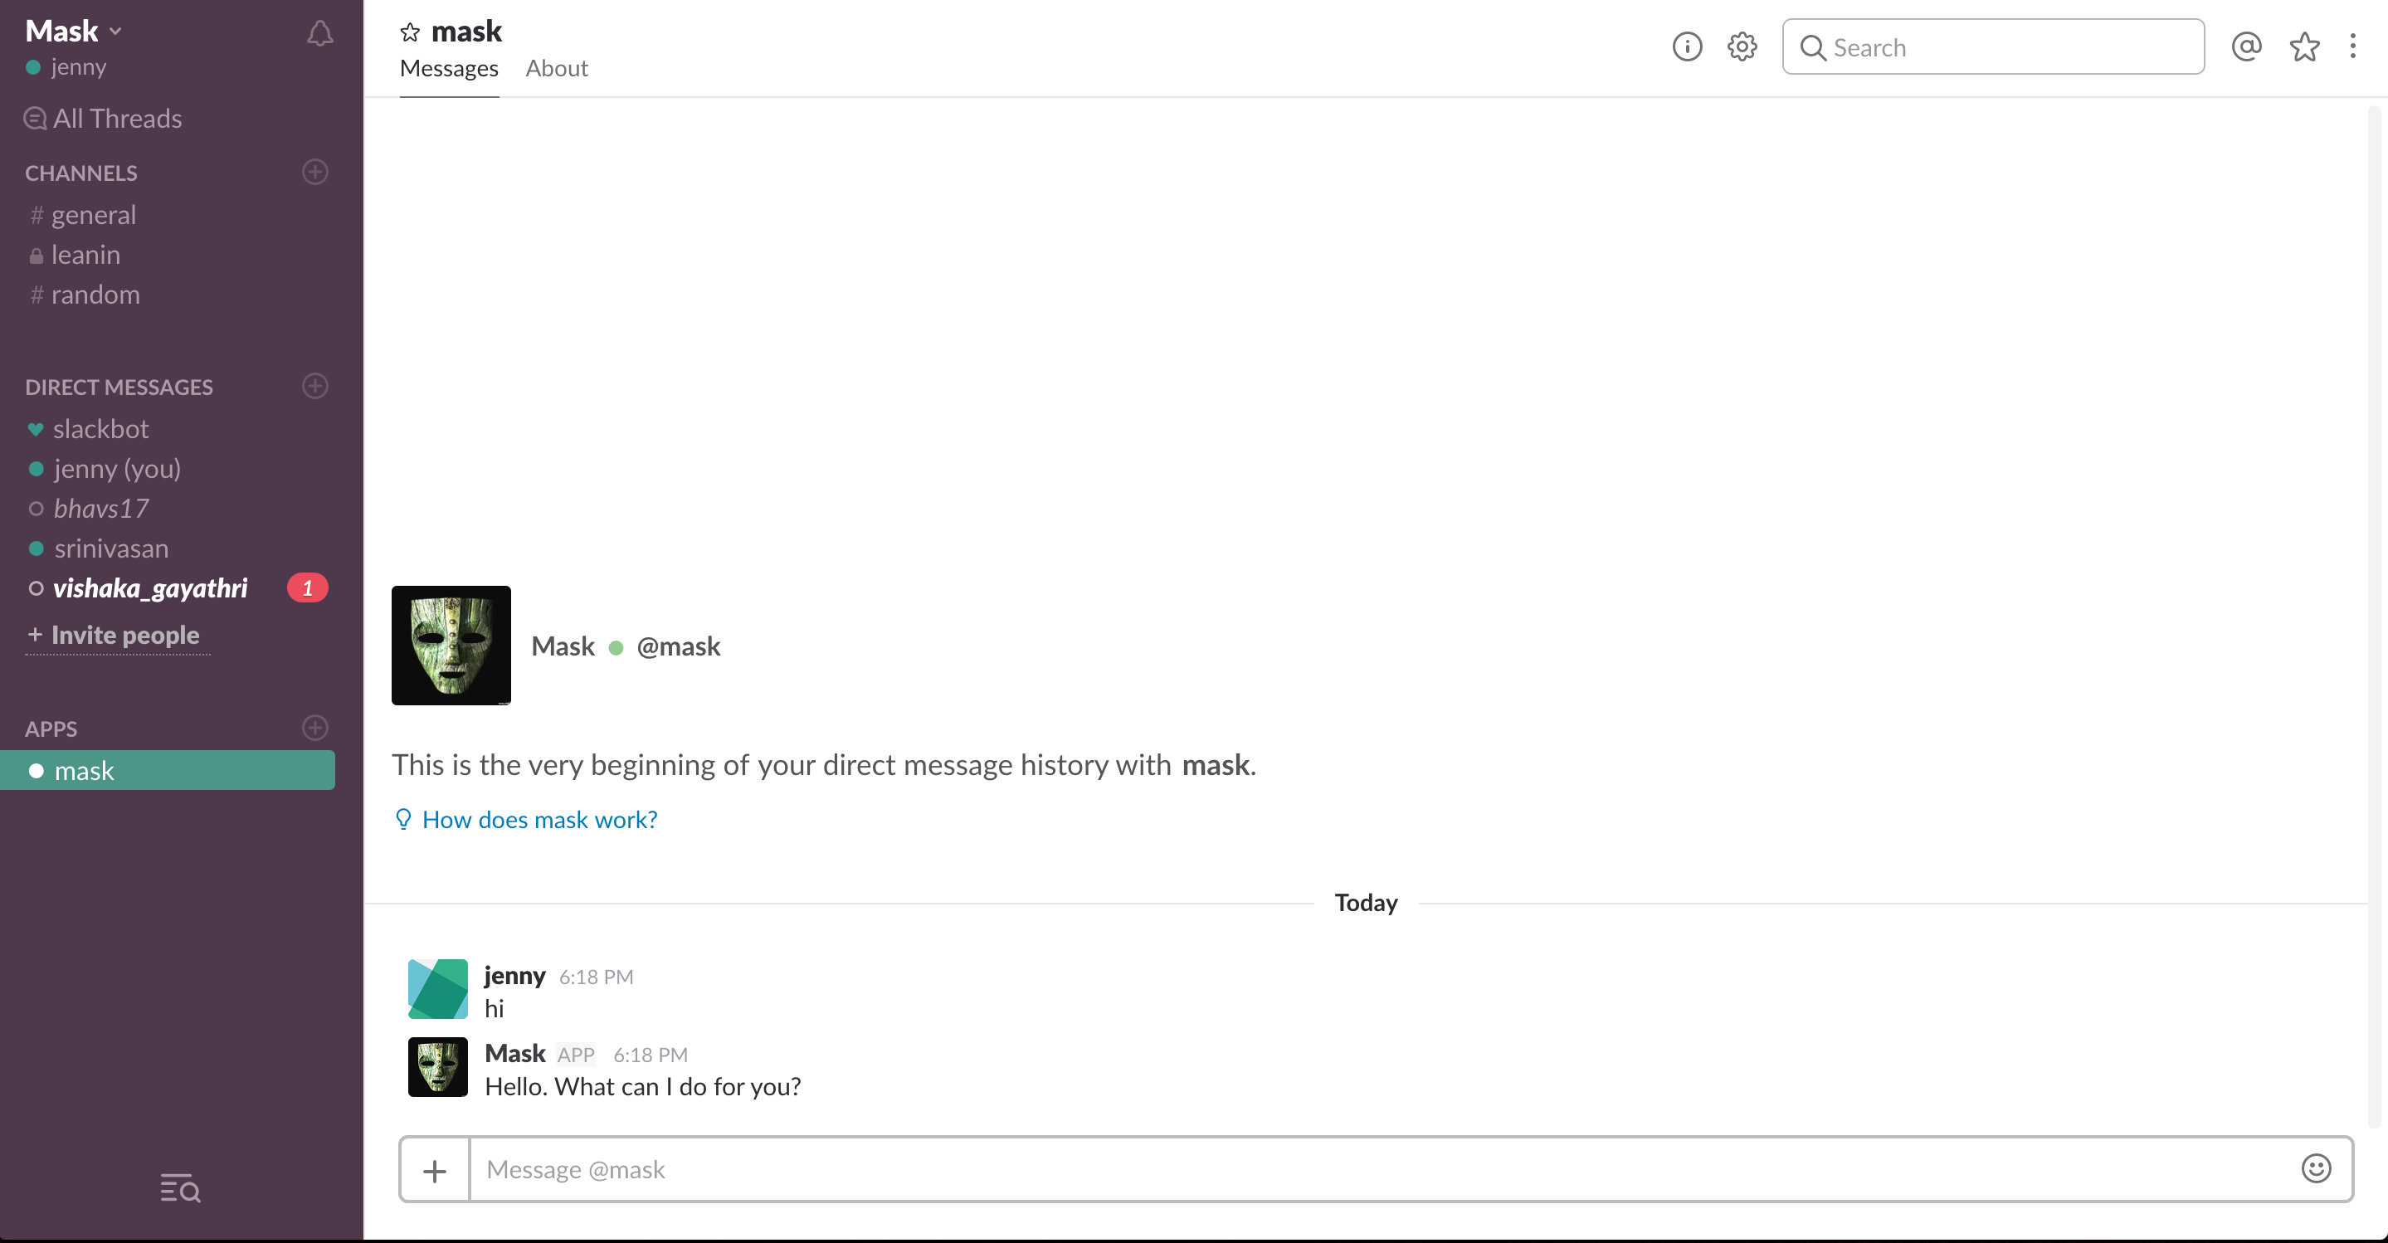Open notification preferences bell icon
This screenshot has height=1243, width=2388.
pyautogui.click(x=319, y=34)
